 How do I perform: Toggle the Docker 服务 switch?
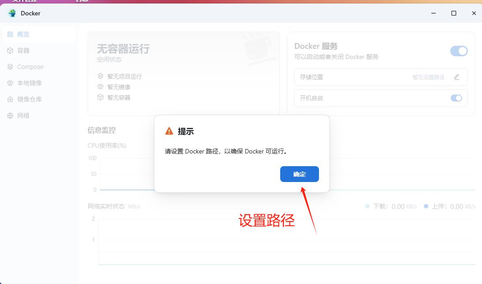[459, 51]
